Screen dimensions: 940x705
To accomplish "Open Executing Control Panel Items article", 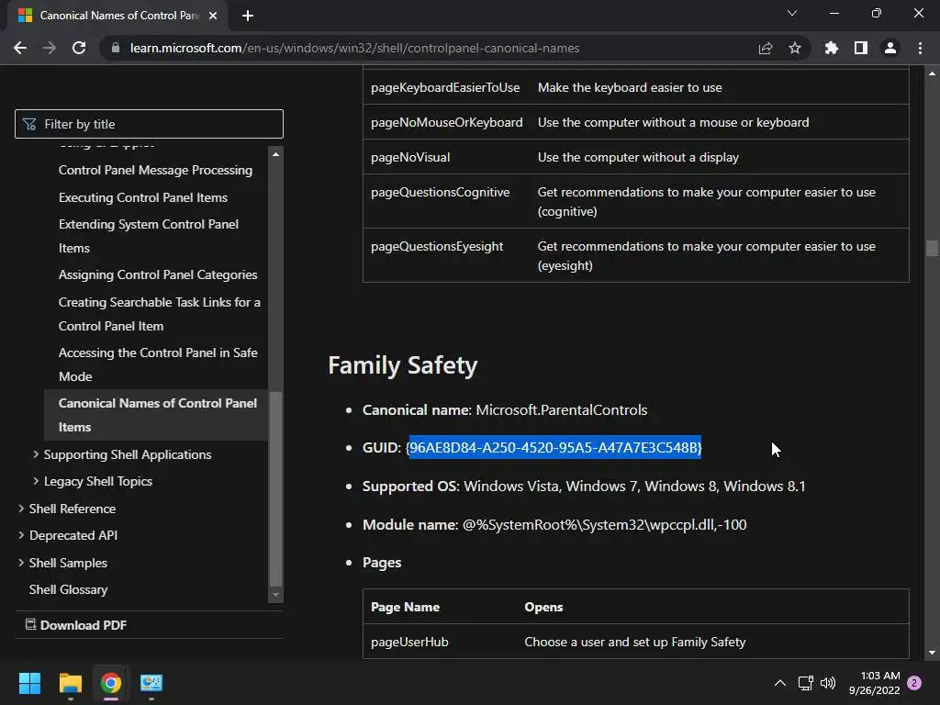I will (x=142, y=198).
